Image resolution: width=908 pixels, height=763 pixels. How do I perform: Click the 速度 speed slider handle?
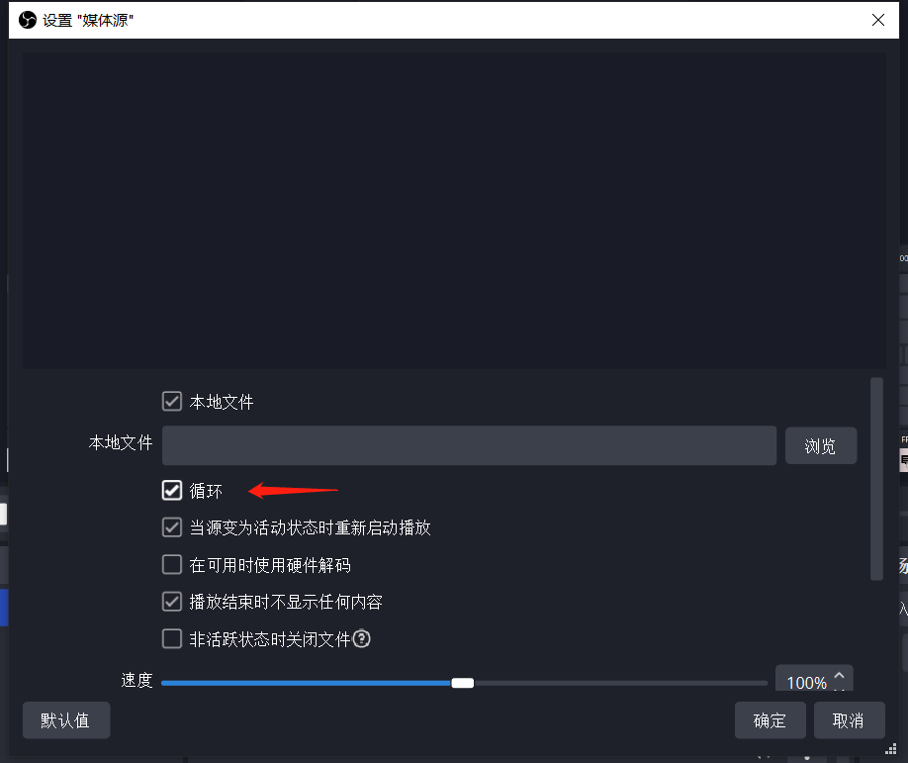pos(462,682)
